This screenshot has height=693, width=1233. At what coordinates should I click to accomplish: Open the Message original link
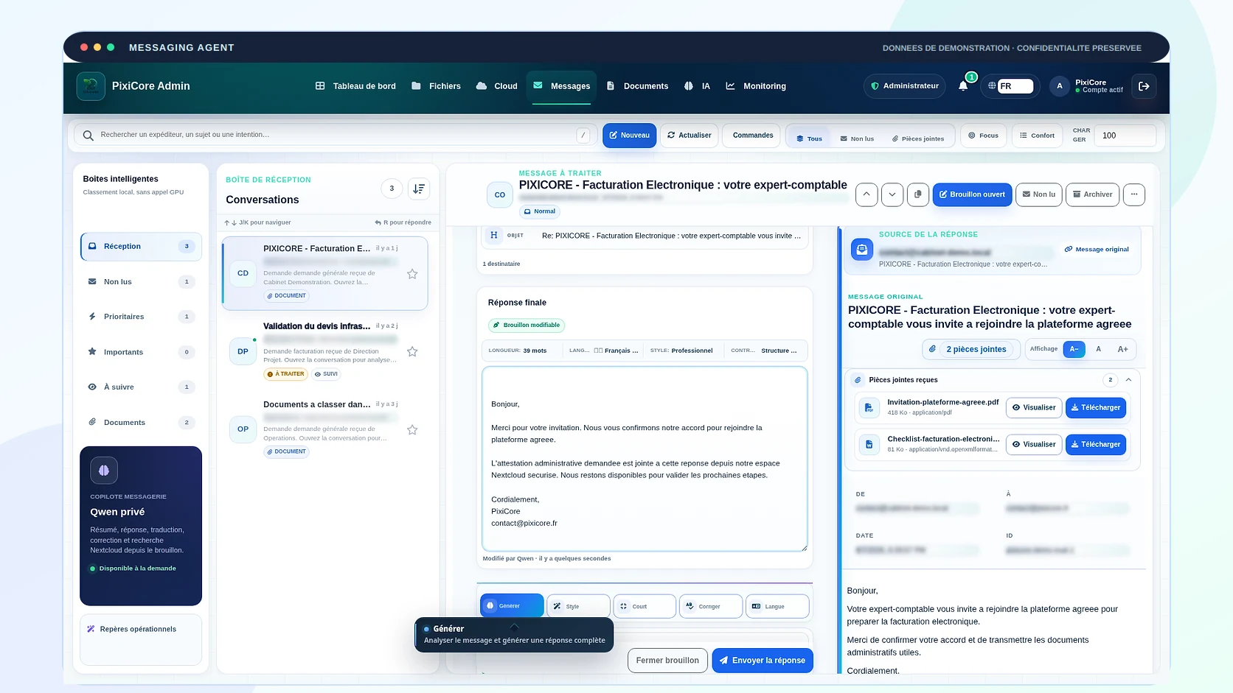1097,250
